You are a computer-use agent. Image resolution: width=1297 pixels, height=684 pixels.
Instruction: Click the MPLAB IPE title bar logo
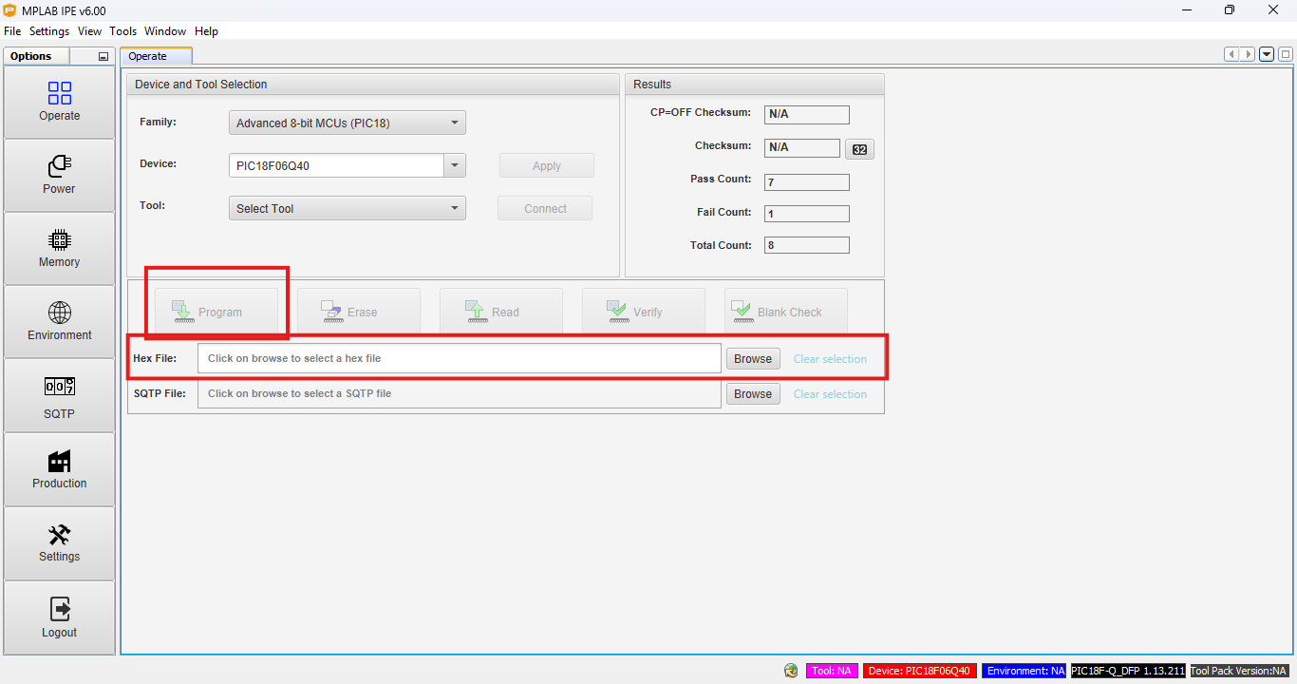(x=9, y=10)
